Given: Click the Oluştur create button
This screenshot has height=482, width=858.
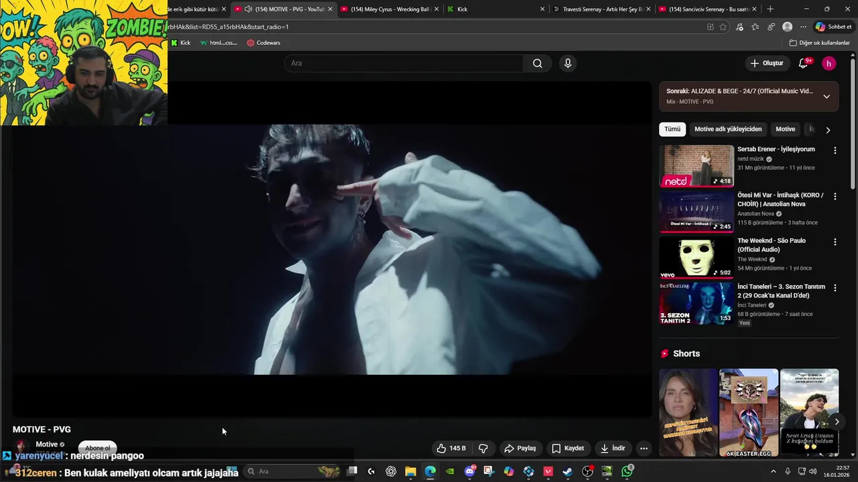Looking at the screenshot, I should coord(767,63).
